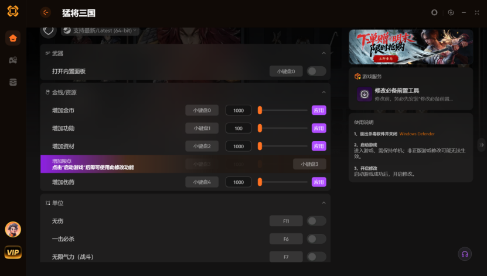Screen dimensions: 487x276
Task: Enable the 无伤 toggle
Action: [x=316, y=221]
